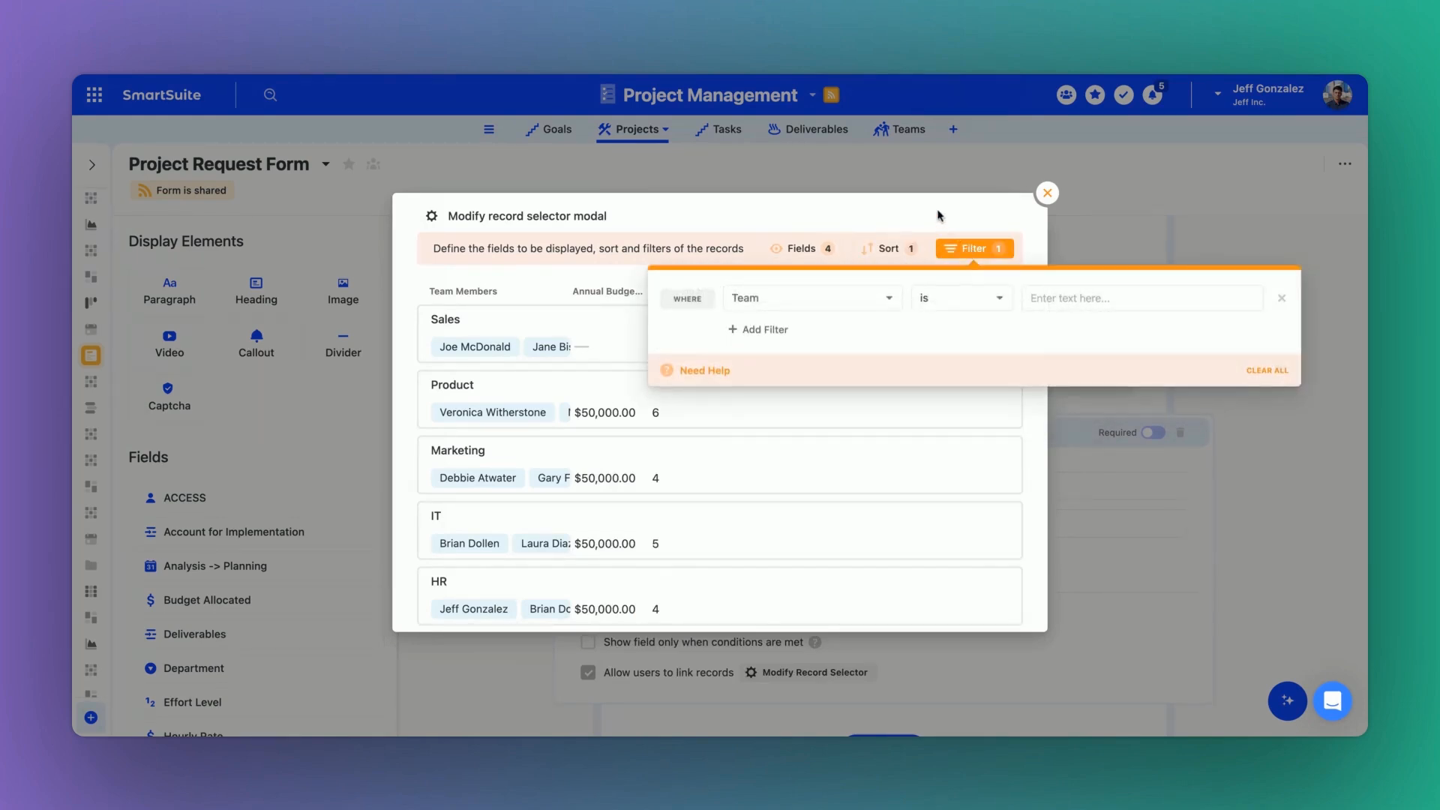Open the AI sparkle assistant button

click(x=1287, y=701)
